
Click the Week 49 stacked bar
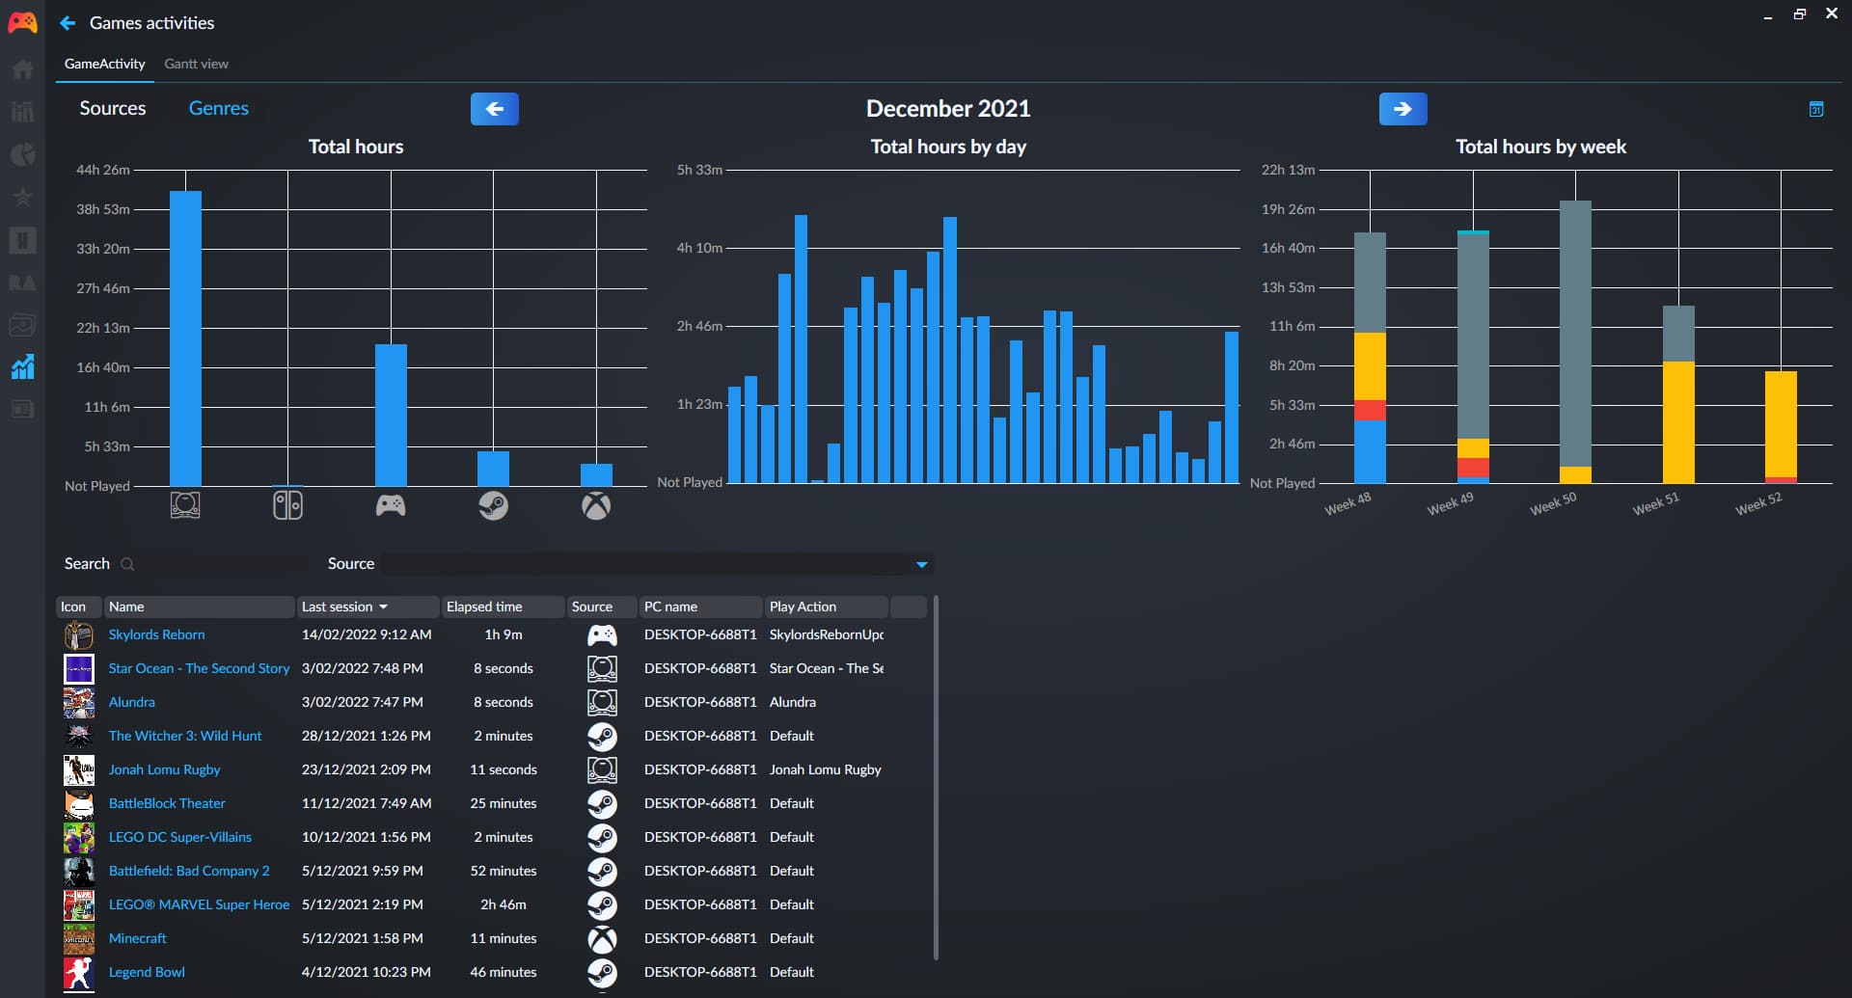click(x=1473, y=357)
